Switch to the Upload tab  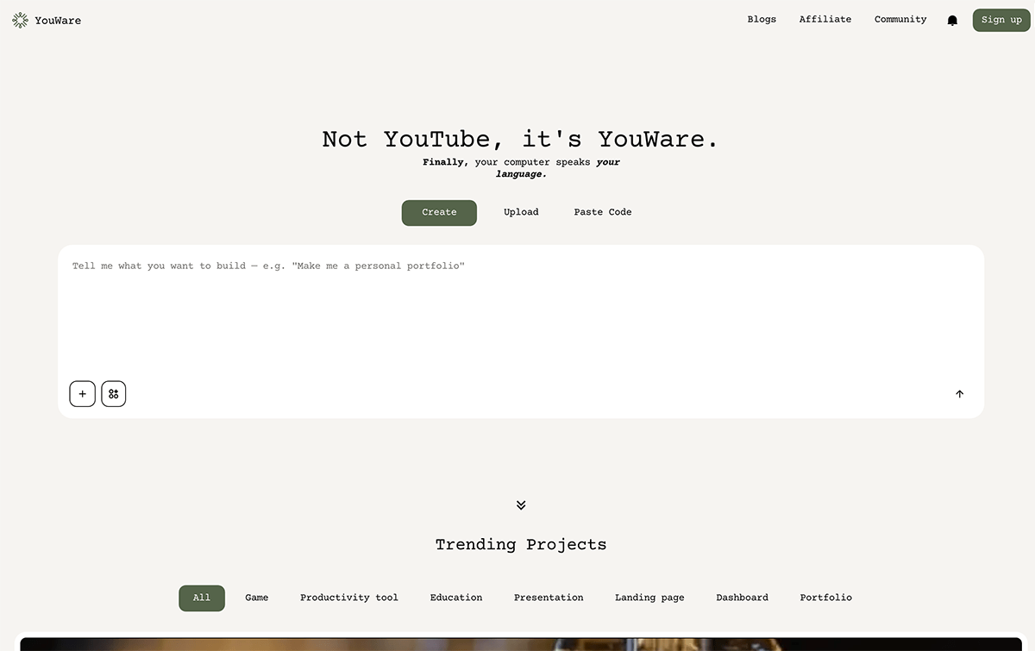[x=521, y=212]
